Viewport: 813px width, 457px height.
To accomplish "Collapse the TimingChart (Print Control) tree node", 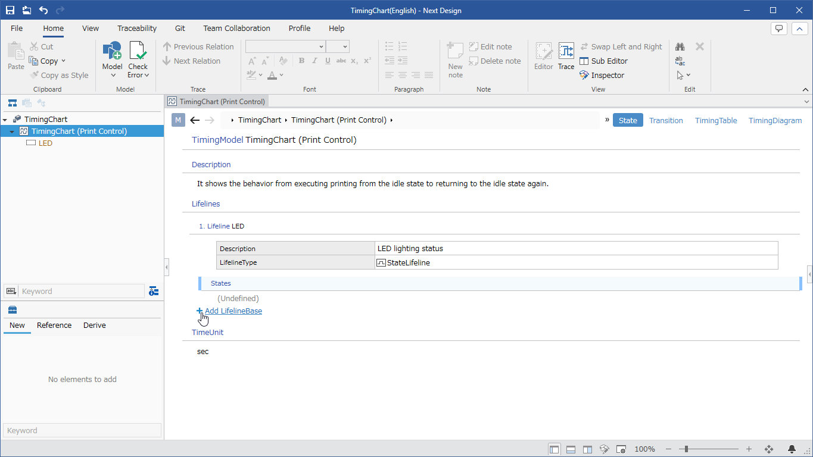I will click(12, 132).
